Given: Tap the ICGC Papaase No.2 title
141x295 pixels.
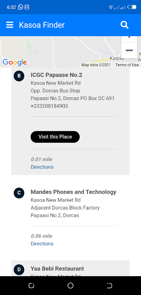Looking at the screenshot, I should 56,75.
